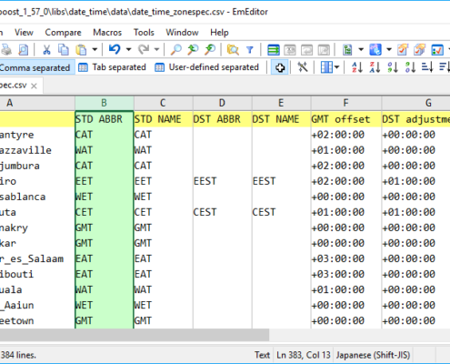The height and width of the screenshot is (364, 450).
Task: Close the zonespec.csv document tab
Action: [x=34, y=86]
